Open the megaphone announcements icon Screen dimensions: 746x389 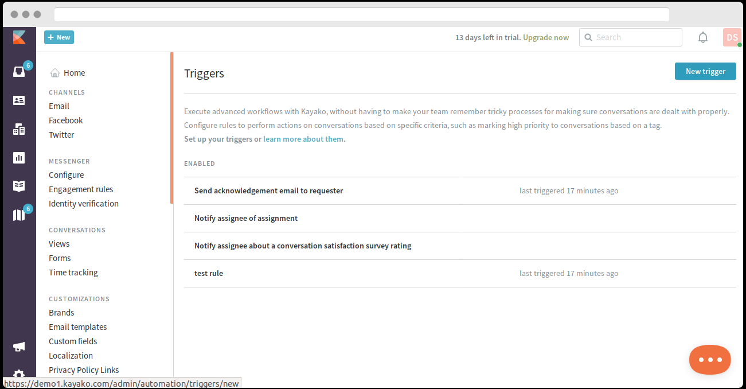point(19,347)
